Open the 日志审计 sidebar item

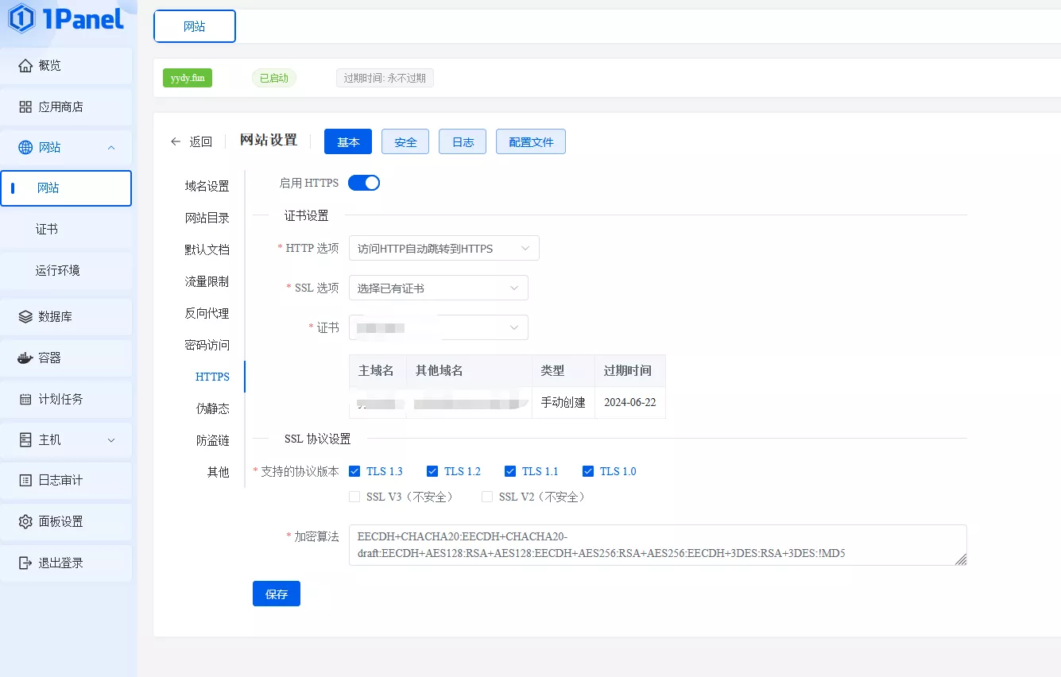66,480
